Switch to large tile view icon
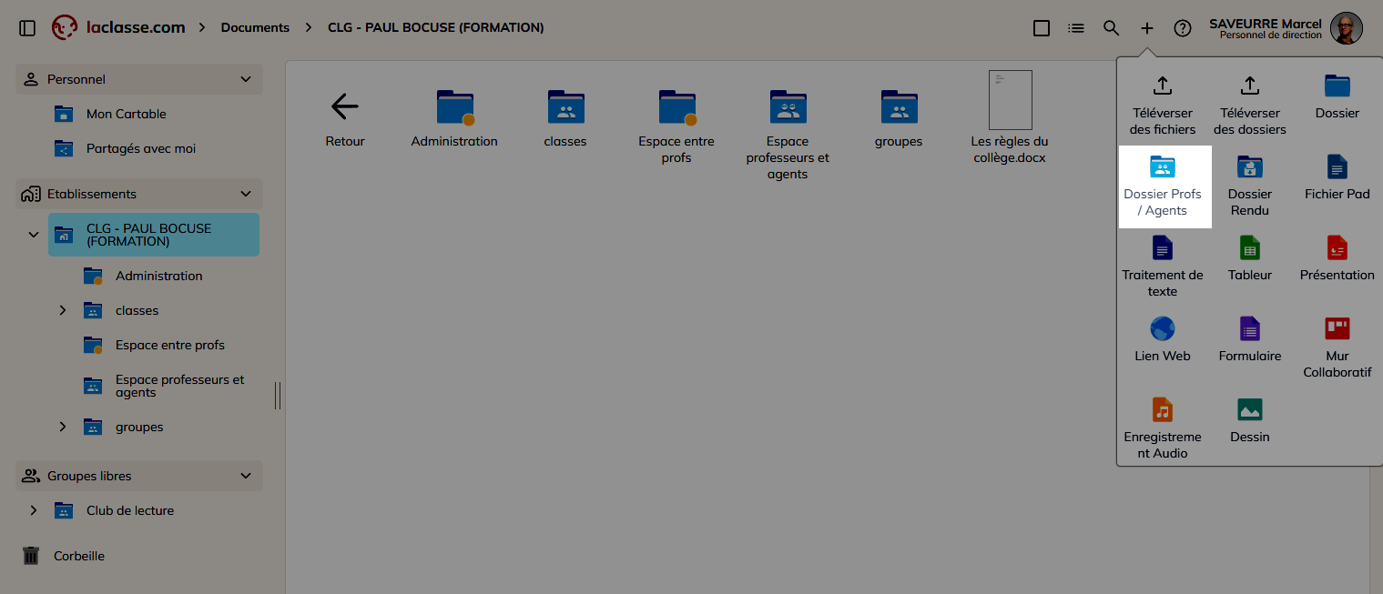Viewport: 1383px width, 594px height. point(1042,28)
